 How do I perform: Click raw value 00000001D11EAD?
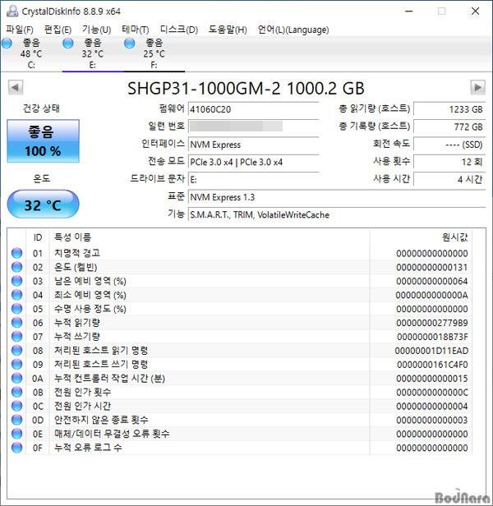[431, 351]
